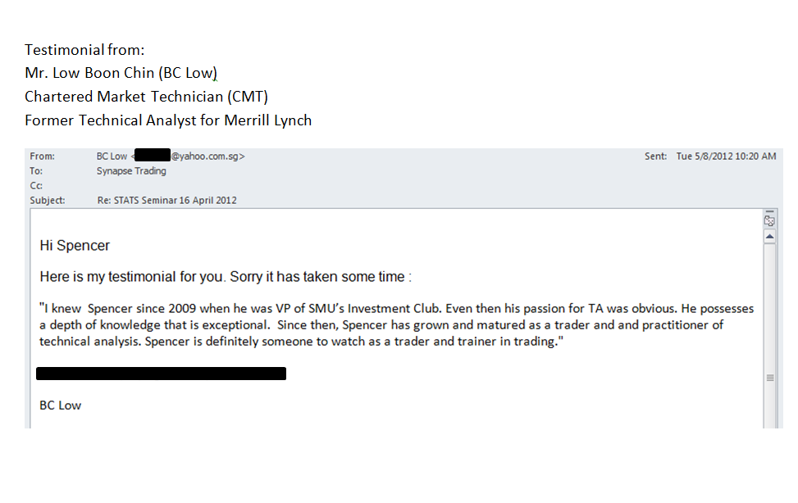This screenshot has height=503, width=798.
Task: Click the sender name BC Low in From field
Action: (x=111, y=156)
